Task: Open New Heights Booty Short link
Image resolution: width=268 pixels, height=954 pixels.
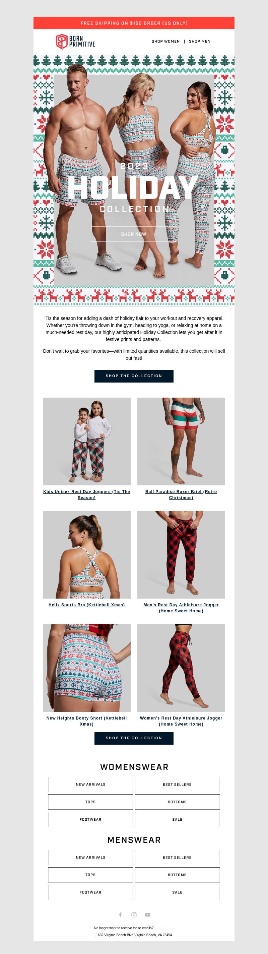Action: (87, 721)
